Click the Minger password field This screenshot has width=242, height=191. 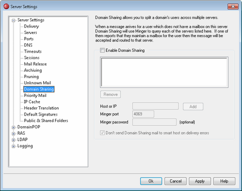tap(155, 122)
